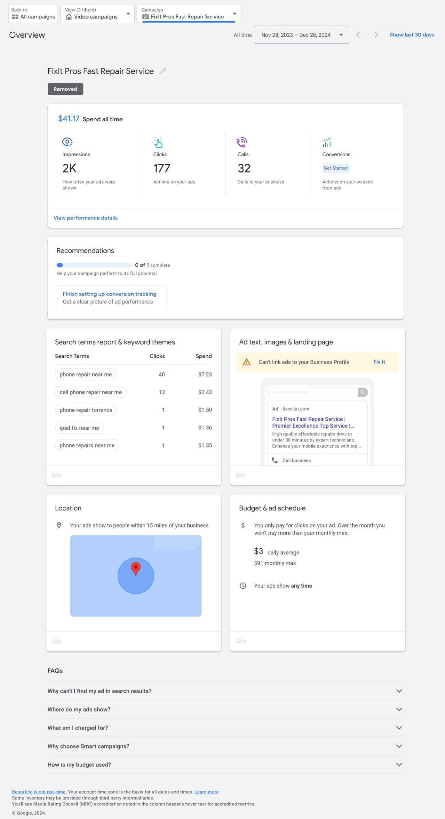The image size is (445, 819).
Task: Click Fix it for Business Profile warning
Action: coord(379,362)
